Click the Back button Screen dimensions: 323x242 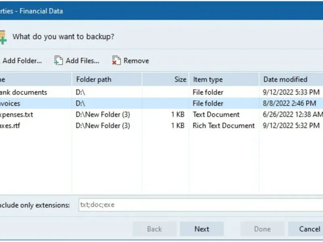(x=155, y=229)
